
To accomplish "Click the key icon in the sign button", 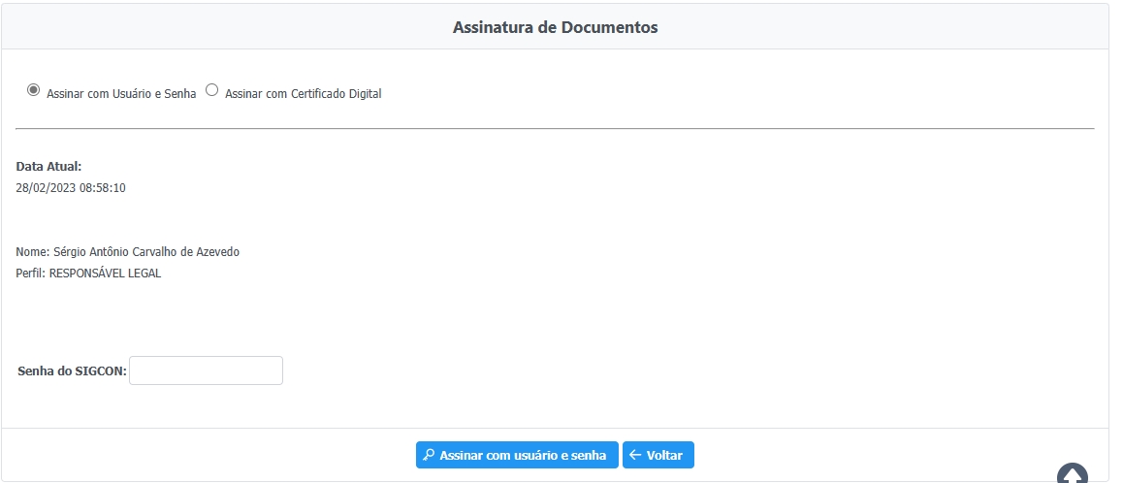I will coord(429,455).
